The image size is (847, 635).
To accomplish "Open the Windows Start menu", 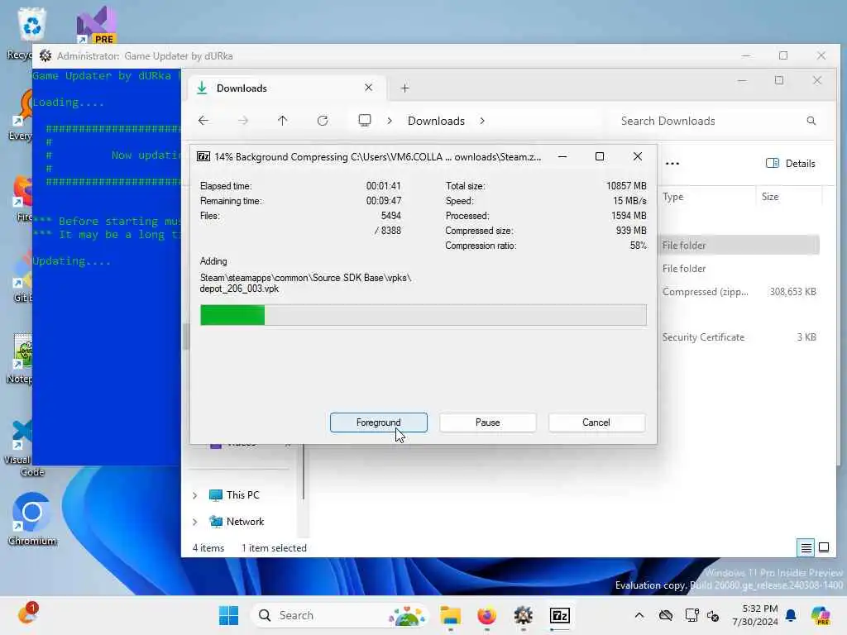I will [x=228, y=615].
